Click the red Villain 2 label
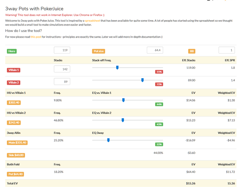 pos(14,82)
